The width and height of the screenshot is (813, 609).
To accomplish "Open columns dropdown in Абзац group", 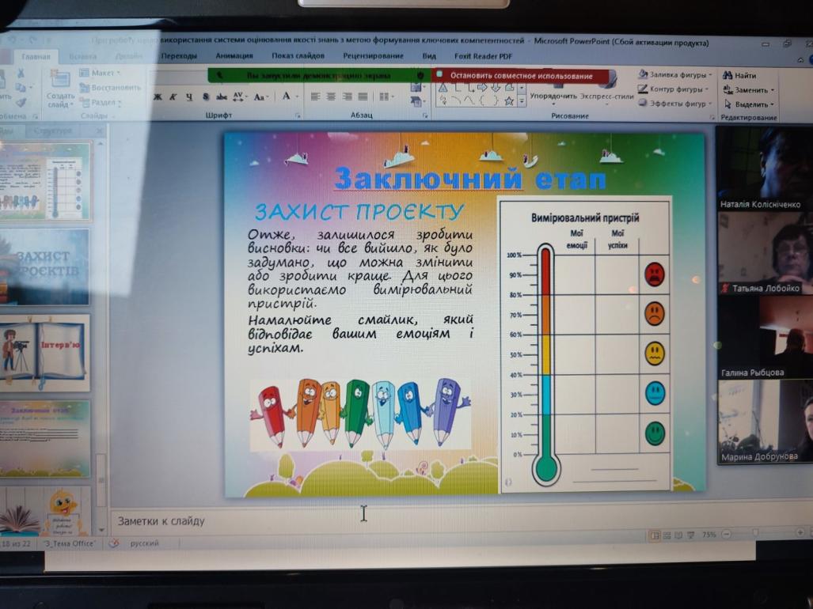I will (x=386, y=96).
